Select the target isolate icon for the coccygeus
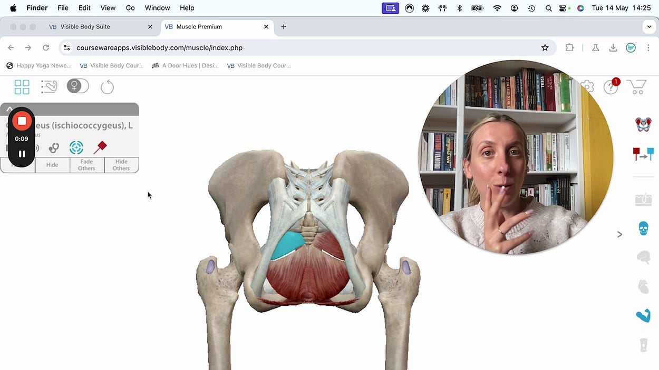This screenshot has width=659, height=370. point(76,147)
